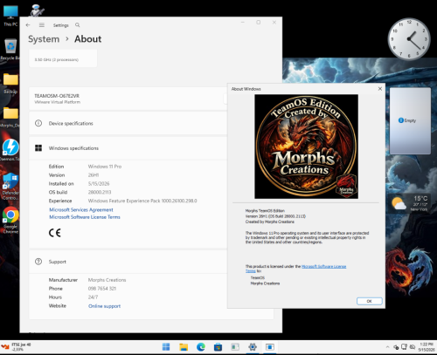437x355 pixels.
Task: Click the Windows specifications logo icon
Action: coord(38,148)
